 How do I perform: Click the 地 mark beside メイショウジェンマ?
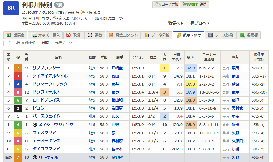(35, 125)
